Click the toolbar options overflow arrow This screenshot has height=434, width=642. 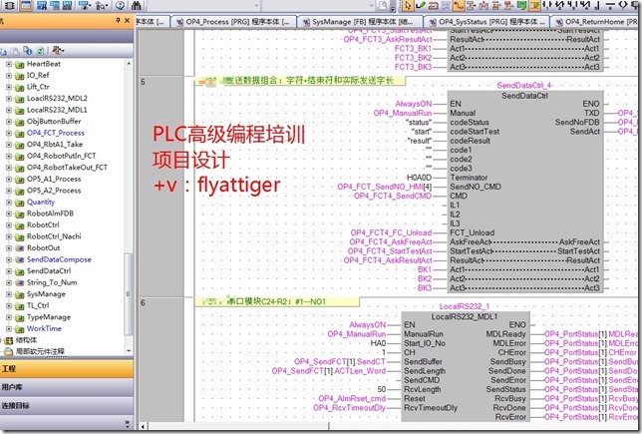(393, 7)
